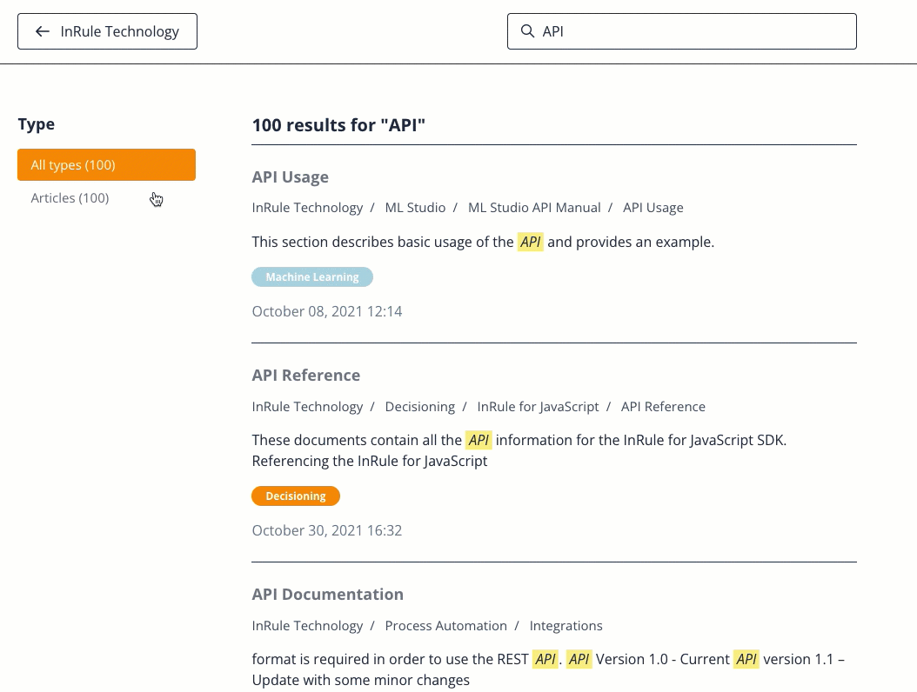Click InRule Technology breadcrumb under API Documentation
The height and width of the screenshot is (692, 917).
click(307, 626)
